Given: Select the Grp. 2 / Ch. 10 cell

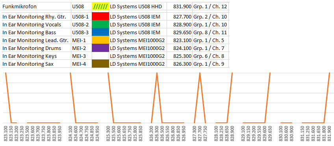Looking at the screenshot, I should click(x=211, y=17).
